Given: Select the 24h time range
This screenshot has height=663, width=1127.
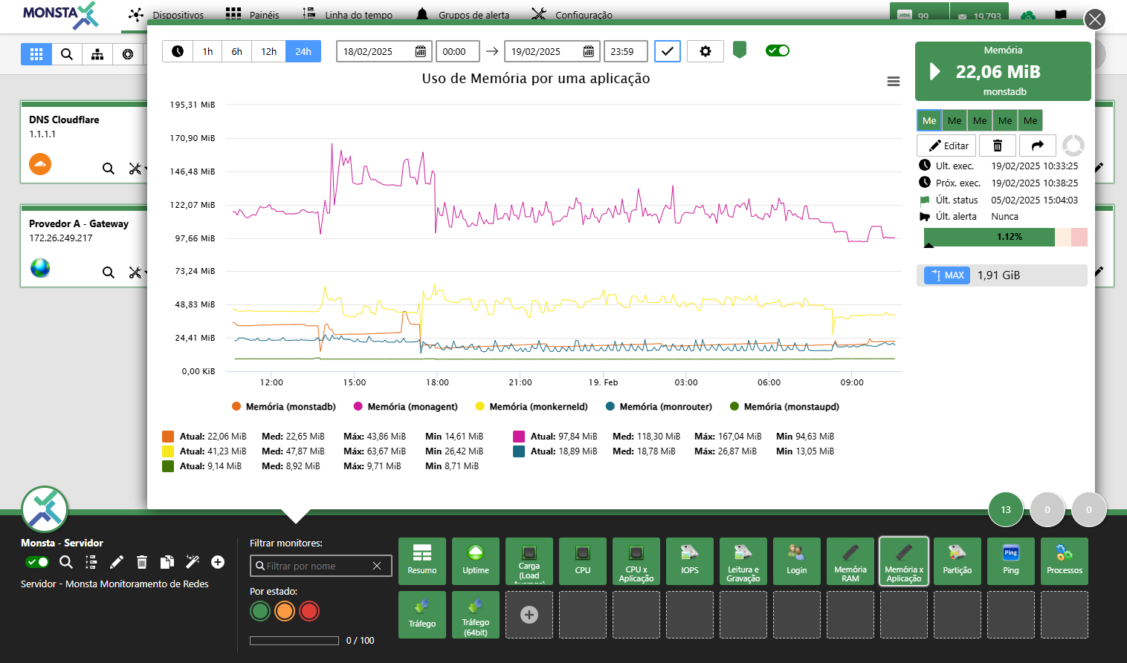Looking at the screenshot, I should click(303, 51).
